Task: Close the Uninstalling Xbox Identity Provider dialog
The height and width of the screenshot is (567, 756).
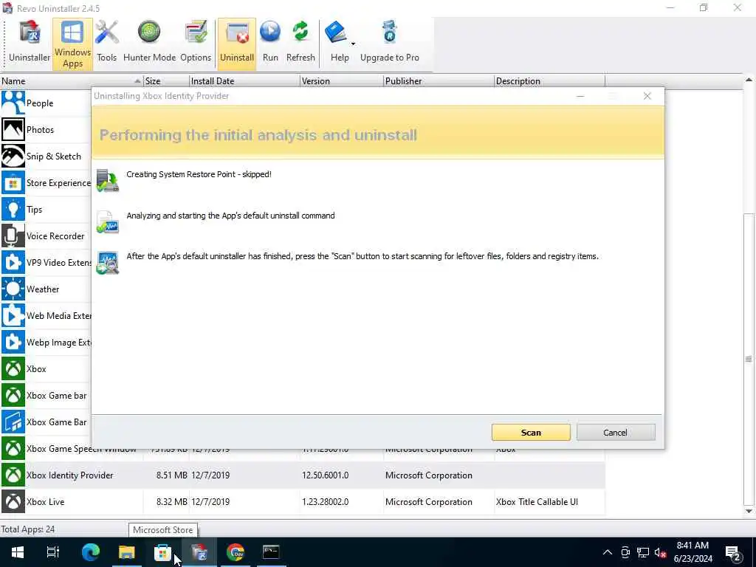Action: 647,96
